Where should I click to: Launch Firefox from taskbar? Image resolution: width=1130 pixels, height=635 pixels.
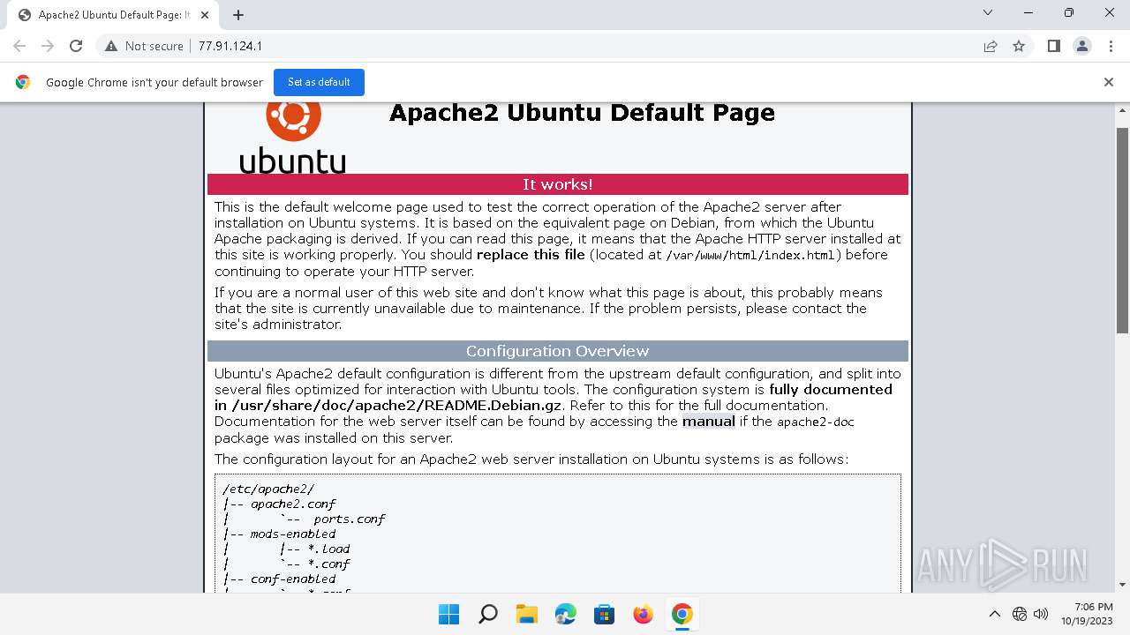(643, 614)
